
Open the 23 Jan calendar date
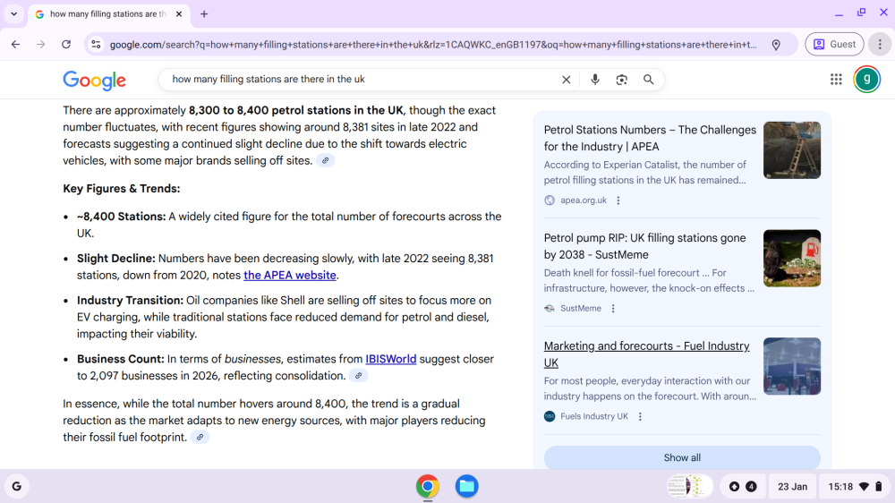tap(792, 487)
